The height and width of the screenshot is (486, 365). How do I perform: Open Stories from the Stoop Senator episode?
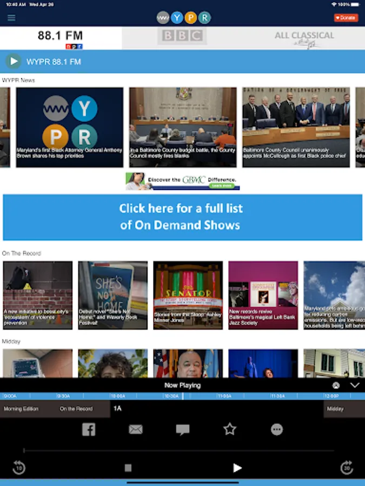(188, 295)
